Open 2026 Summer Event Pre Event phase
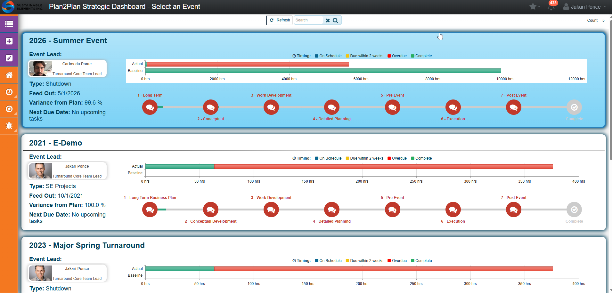The height and width of the screenshot is (293, 612). click(x=393, y=107)
